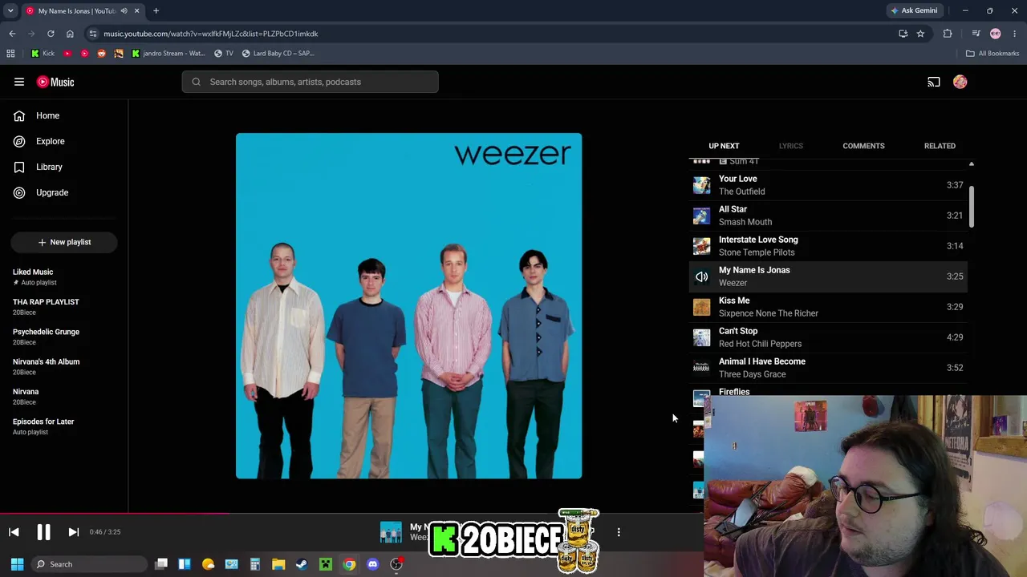Open the Windows Start menu
Screen dimensions: 1027x577
tap(17, 564)
